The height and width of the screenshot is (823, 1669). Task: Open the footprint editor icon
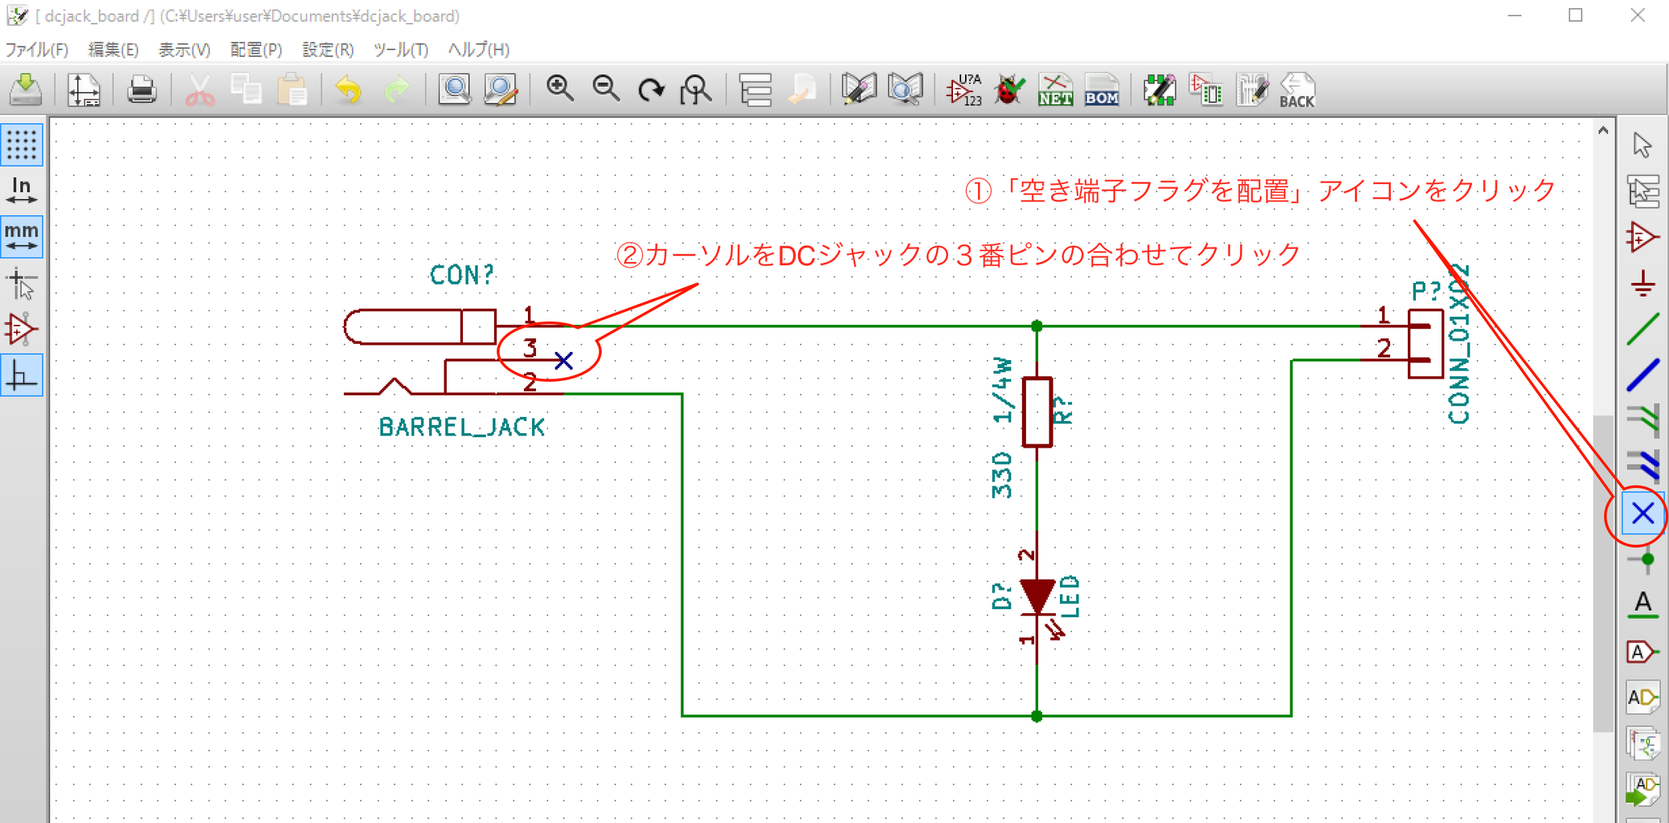click(1160, 89)
